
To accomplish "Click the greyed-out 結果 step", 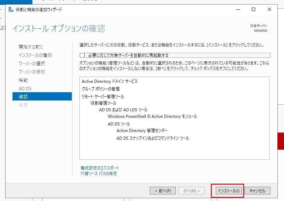I will click(23, 105).
